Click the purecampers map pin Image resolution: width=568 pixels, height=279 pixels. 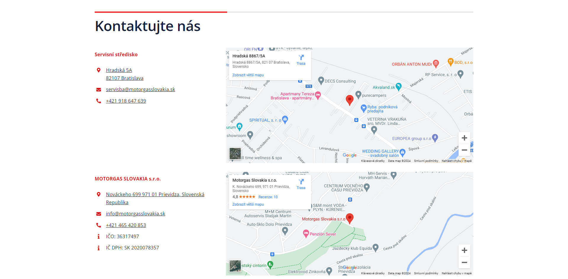tap(358, 95)
